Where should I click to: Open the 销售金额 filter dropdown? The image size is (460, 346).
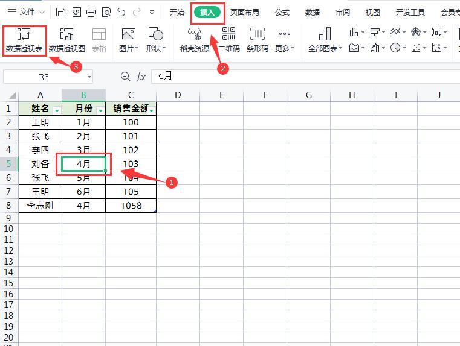click(x=152, y=110)
